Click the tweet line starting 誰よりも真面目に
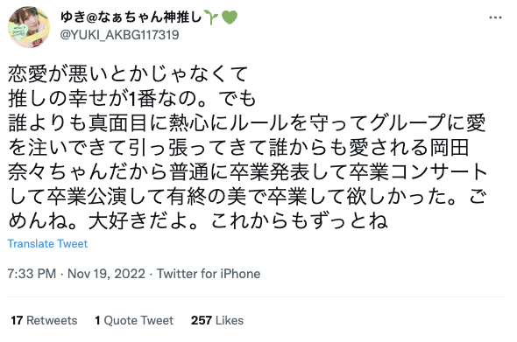Image resolution: width=517 pixels, height=342 pixels. (x=246, y=122)
